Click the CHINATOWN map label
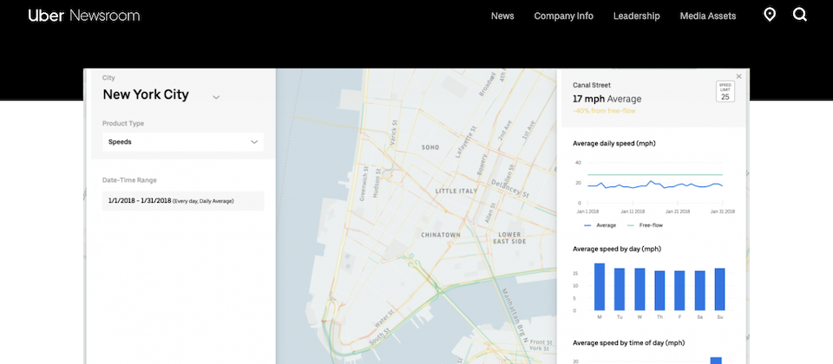Image resolution: width=833 pixels, height=364 pixels. pos(441,235)
